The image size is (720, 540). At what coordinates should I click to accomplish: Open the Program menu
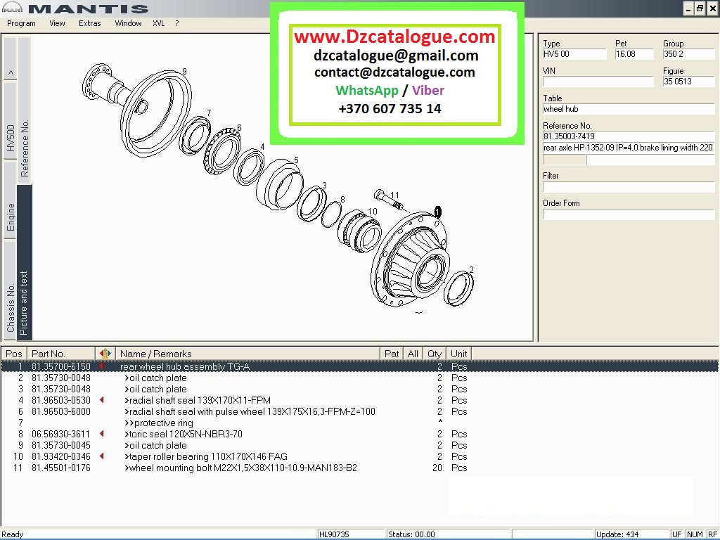(21, 23)
